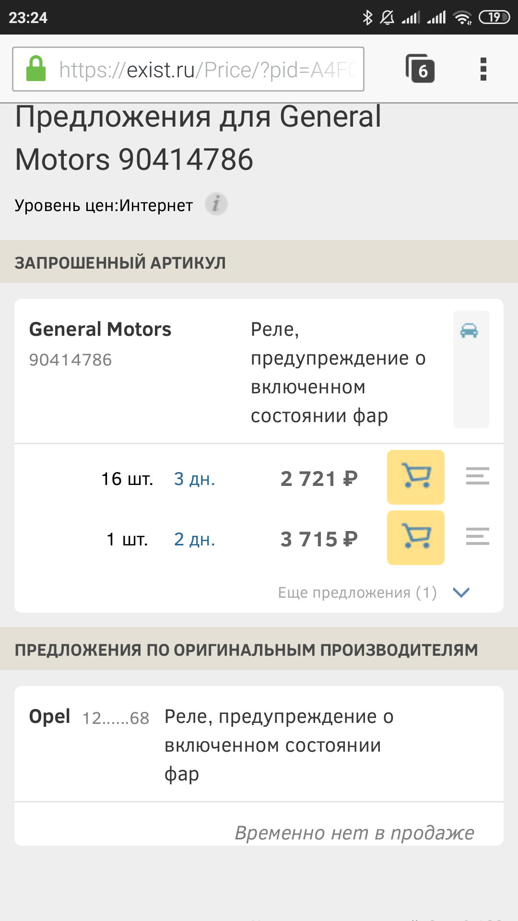Tap the 'Уровень цен:Интернет' label
Viewport: 518px width, 921px height.
click(x=104, y=205)
